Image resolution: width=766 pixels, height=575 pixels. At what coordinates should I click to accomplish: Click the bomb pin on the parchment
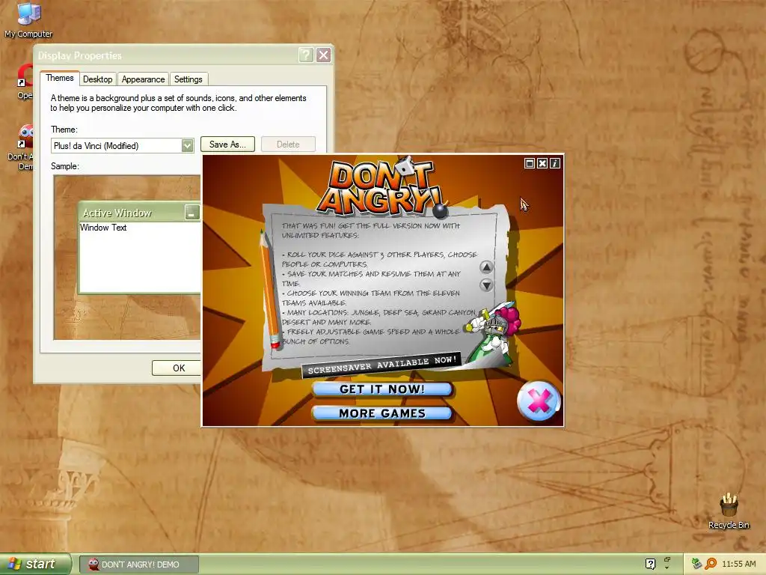441,210
